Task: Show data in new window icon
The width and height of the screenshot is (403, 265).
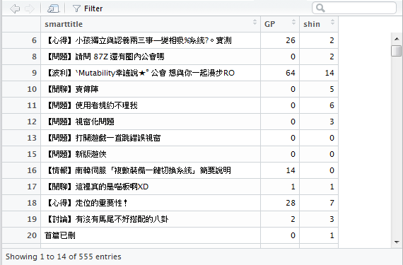Action: point(53,8)
